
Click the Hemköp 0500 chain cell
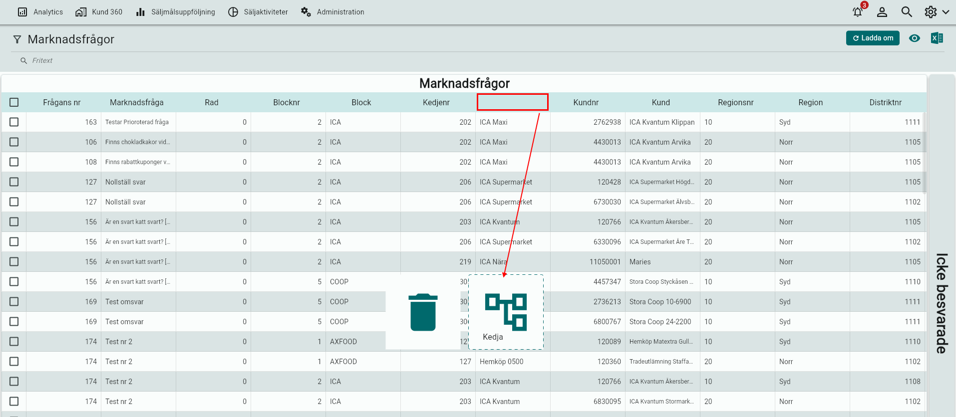coord(513,362)
